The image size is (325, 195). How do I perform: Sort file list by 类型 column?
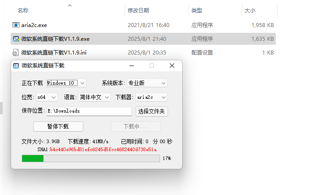(x=197, y=10)
